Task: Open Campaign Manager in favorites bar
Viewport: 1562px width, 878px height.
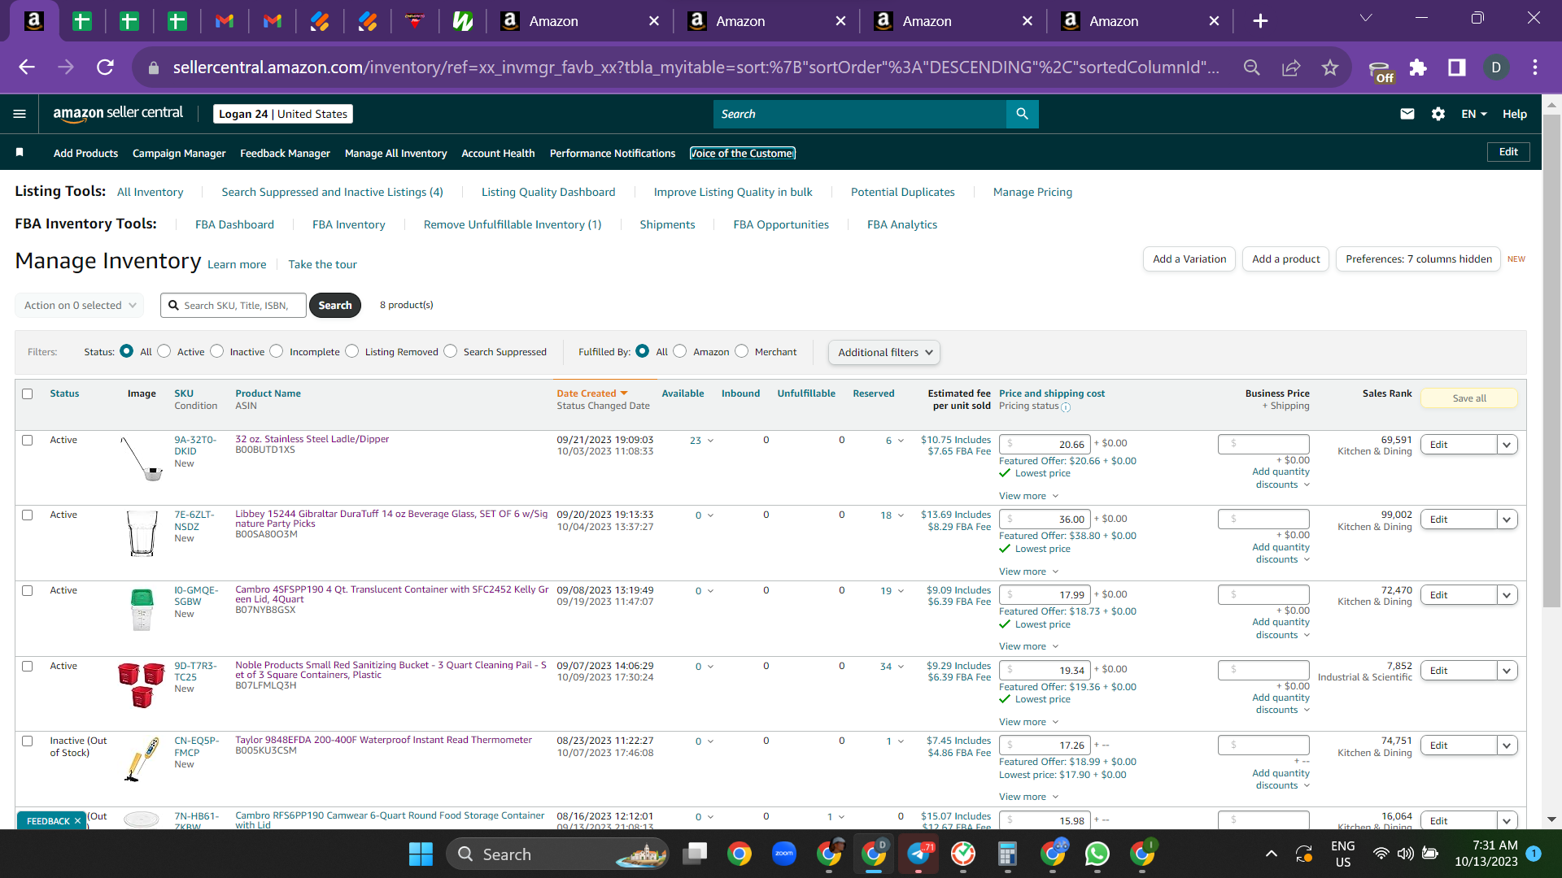Action: click(x=179, y=153)
